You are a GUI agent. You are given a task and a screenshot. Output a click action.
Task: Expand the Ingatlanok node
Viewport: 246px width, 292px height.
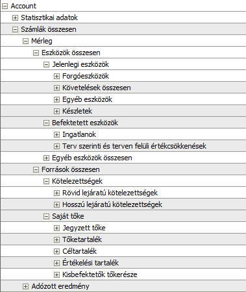click(x=56, y=134)
